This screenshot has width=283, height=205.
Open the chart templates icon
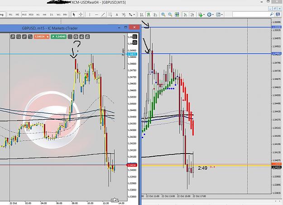point(218,14)
